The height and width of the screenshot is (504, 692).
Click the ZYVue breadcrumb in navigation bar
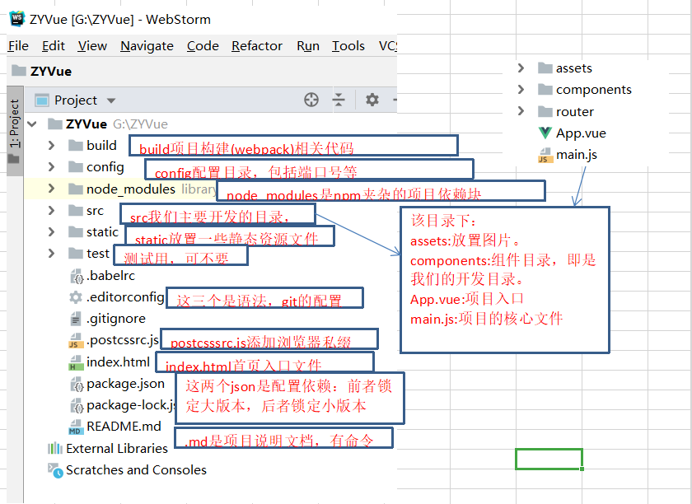[42, 71]
